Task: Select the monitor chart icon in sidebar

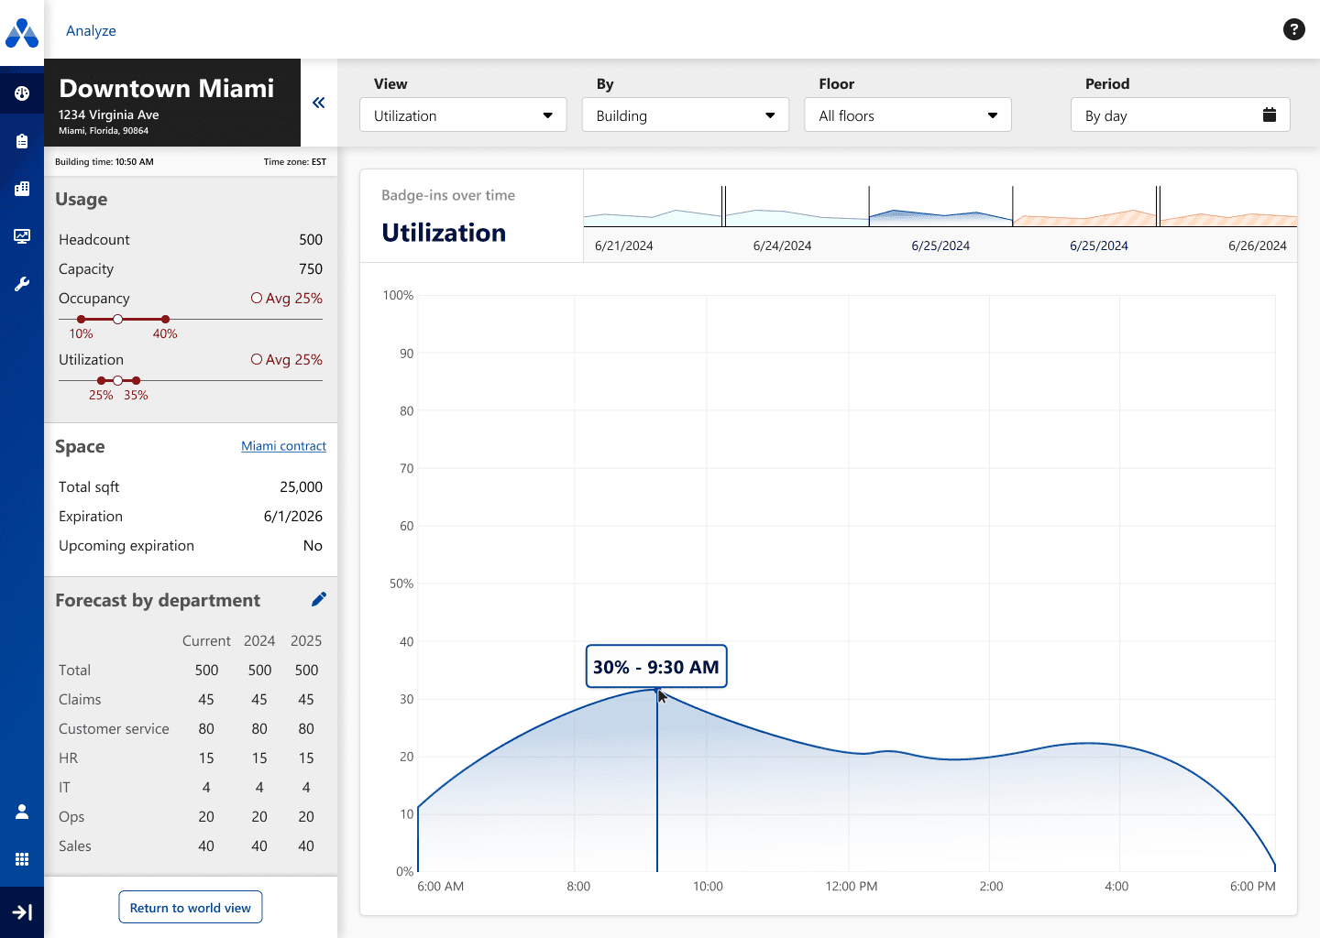Action: click(22, 236)
